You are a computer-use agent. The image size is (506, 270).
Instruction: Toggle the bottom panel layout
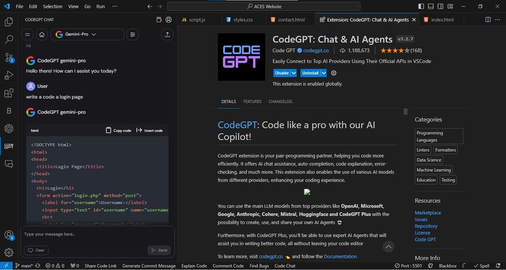[431, 6]
